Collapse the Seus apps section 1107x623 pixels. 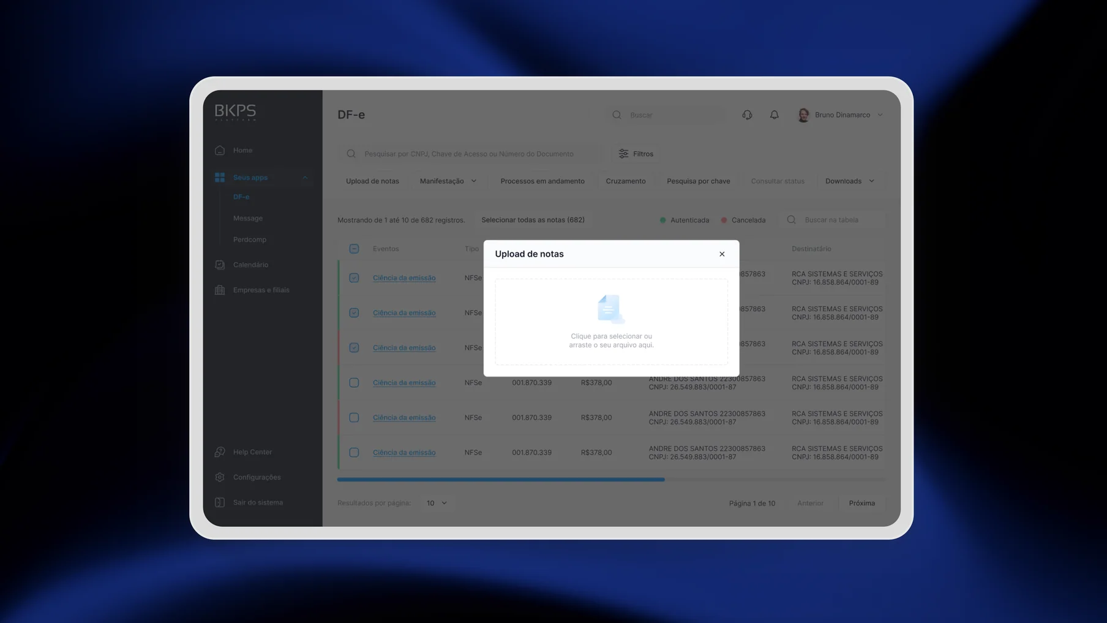(305, 178)
